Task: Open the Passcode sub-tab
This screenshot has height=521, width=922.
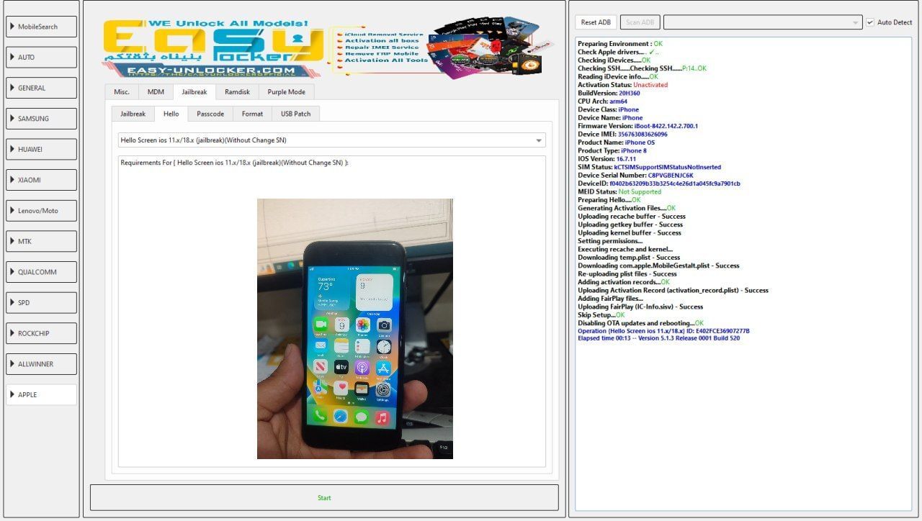Action: (x=210, y=114)
